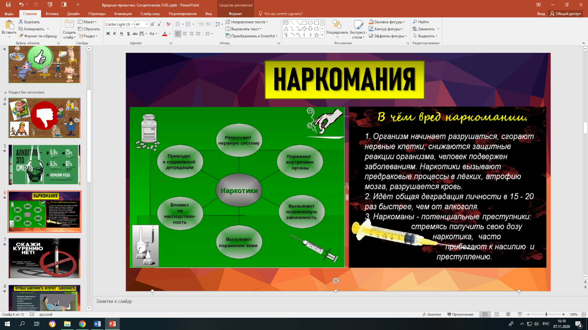588x330 pixels.
Task: Apply bold (Ж) formatting
Action: point(108,34)
